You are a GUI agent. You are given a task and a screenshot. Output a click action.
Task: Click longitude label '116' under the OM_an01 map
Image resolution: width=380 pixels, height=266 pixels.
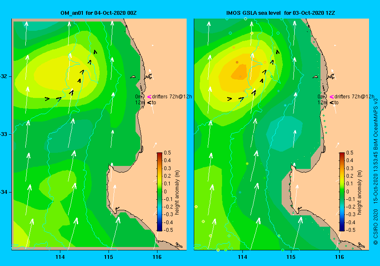coord(157,257)
